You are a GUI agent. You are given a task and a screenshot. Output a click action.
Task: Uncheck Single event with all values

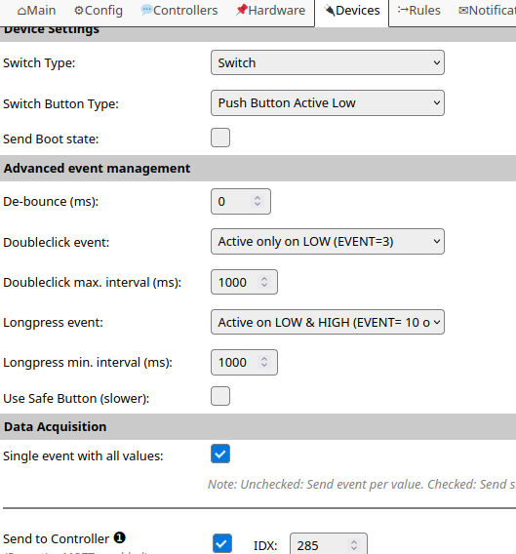pyautogui.click(x=220, y=454)
